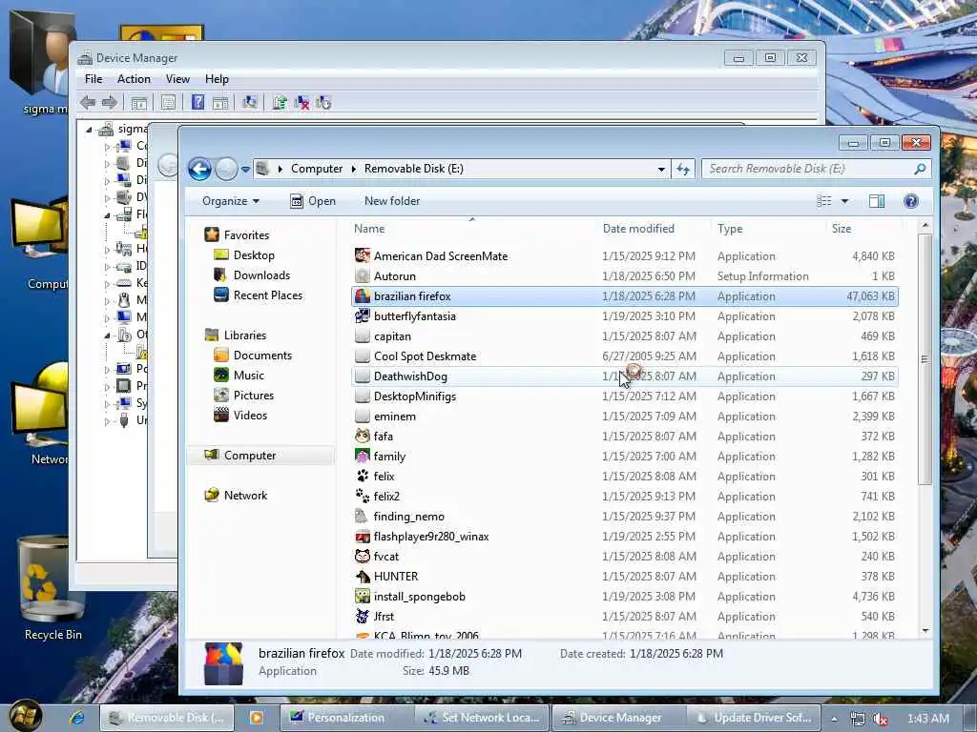Click the Windows Start button

[x=26, y=717]
